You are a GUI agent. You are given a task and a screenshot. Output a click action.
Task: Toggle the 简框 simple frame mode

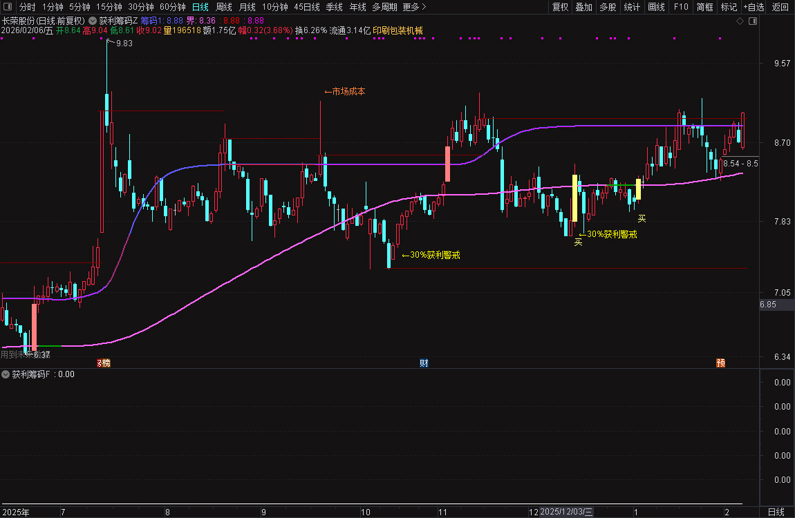coord(704,7)
